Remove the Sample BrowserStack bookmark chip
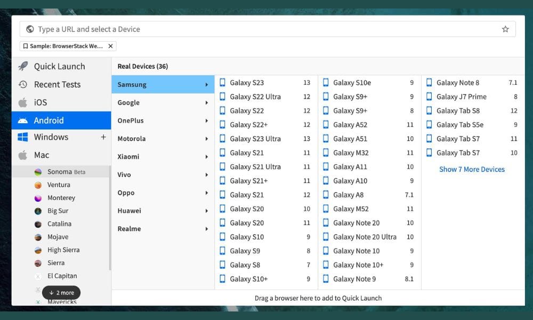The width and height of the screenshot is (533, 320). (110, 46)
